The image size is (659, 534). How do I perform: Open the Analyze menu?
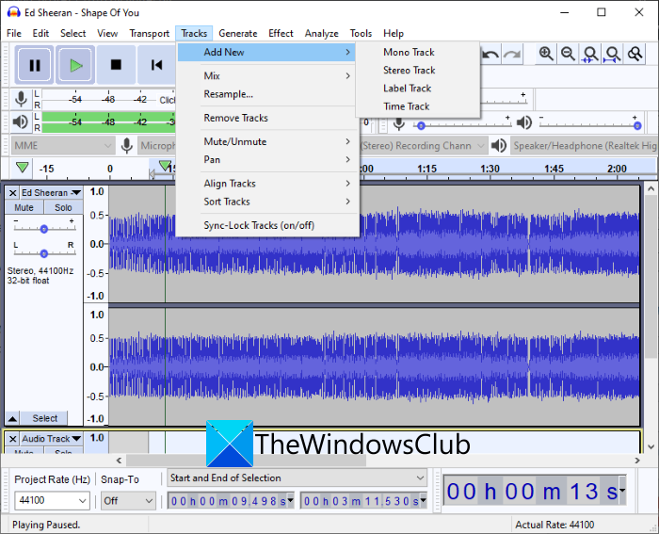(322, 33)
